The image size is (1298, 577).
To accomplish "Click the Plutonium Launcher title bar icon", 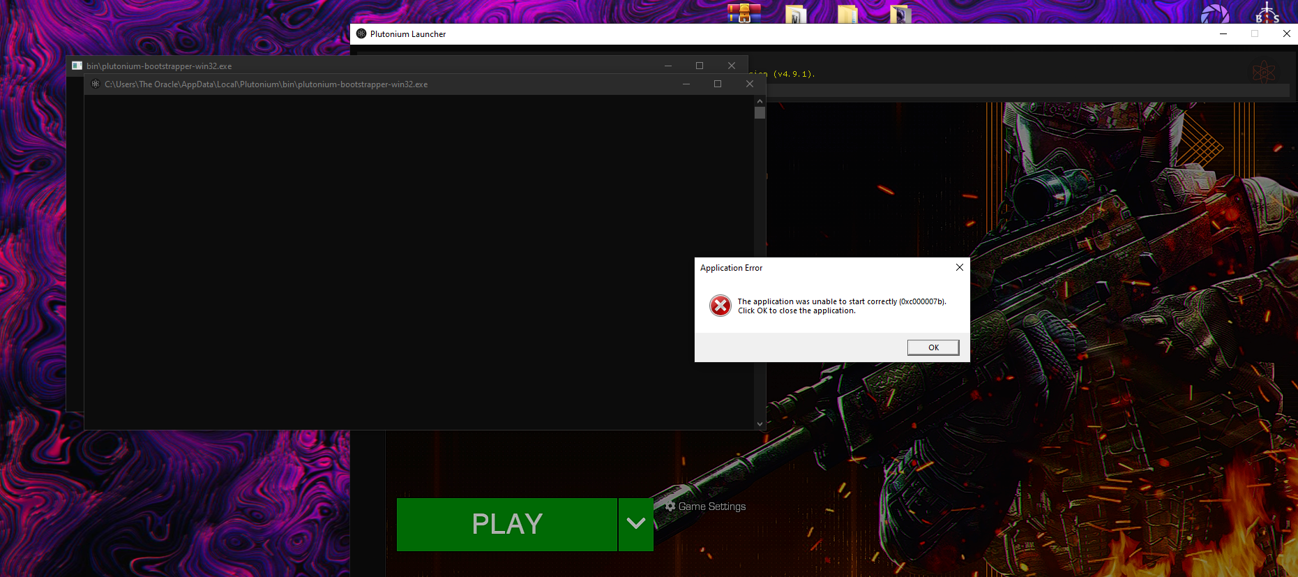I will pos(361,33).
